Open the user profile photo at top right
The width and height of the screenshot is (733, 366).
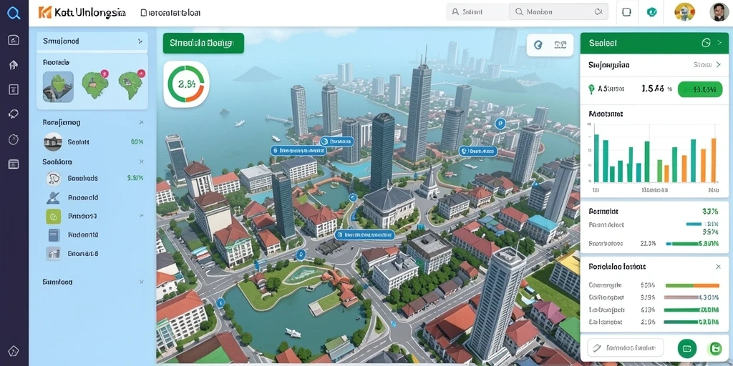click(x=719, y=12)
